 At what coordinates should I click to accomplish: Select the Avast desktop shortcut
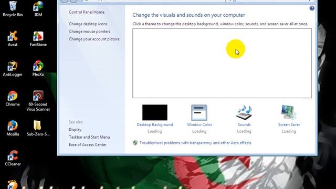tap(13, 38)
